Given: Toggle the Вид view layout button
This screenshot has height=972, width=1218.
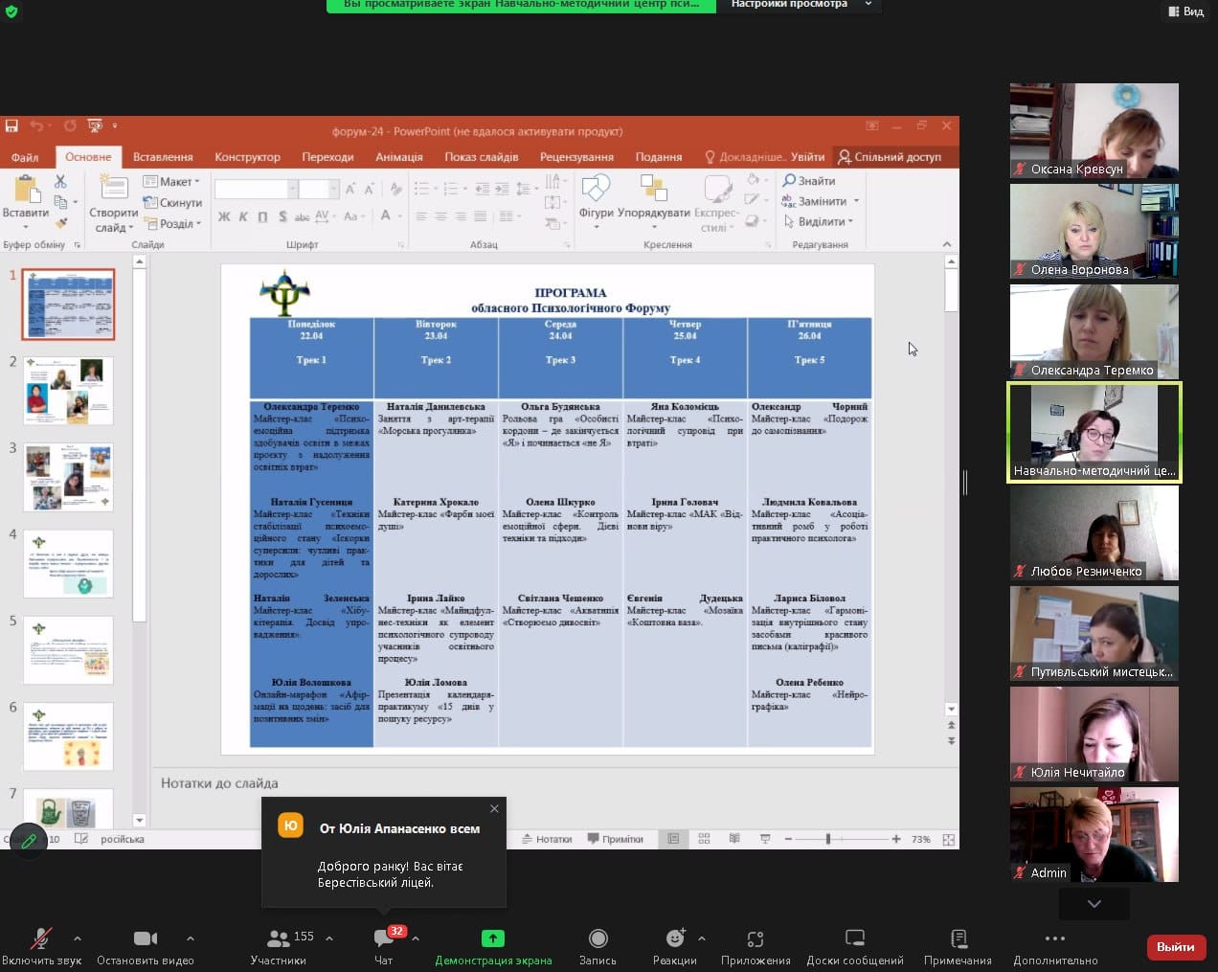Looking at the screenshot, I should [x=1185, y=11].
